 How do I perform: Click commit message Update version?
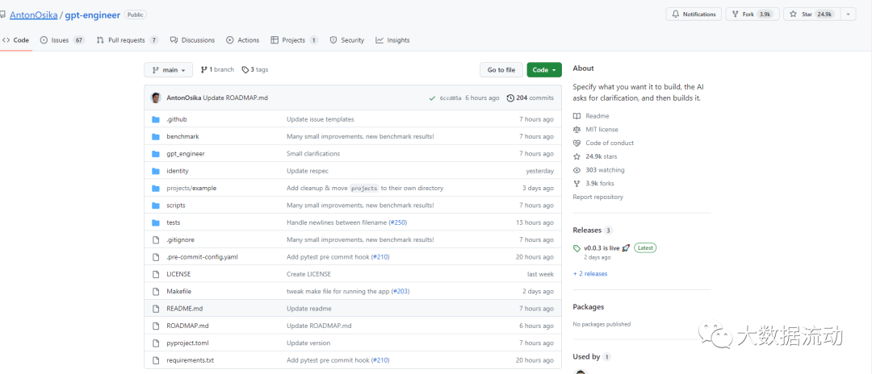308,343
